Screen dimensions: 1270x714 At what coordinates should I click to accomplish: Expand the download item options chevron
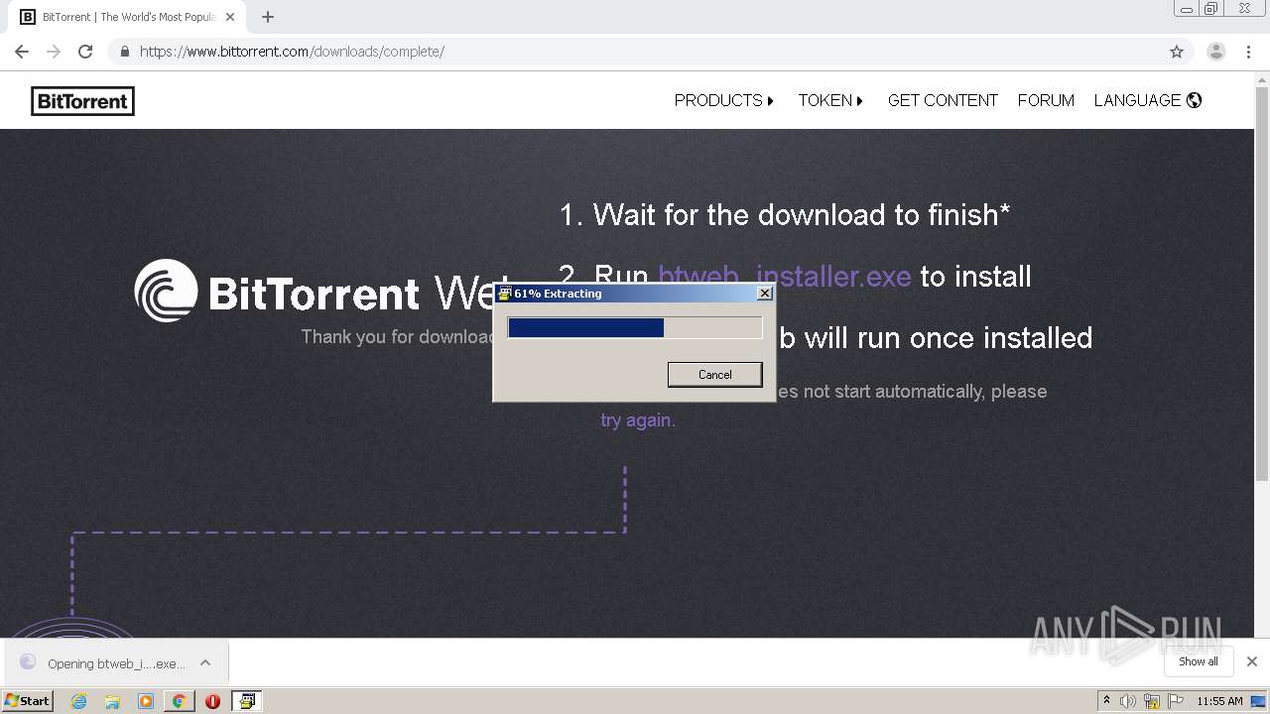pos(205,662)
